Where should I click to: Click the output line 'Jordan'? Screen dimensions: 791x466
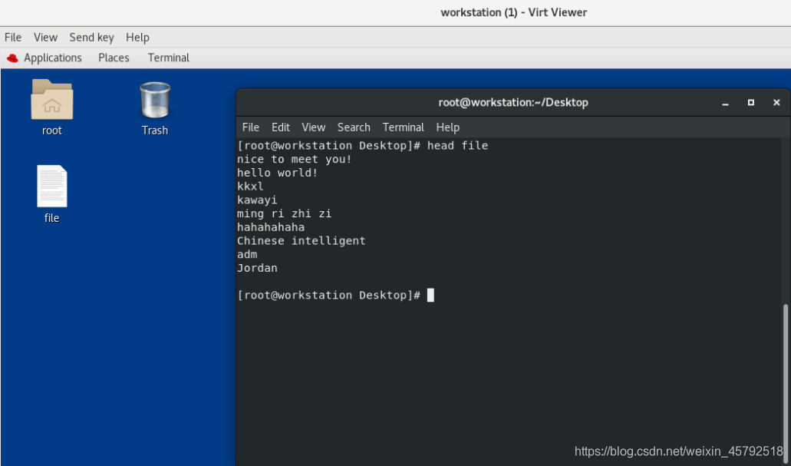(257, 268)
